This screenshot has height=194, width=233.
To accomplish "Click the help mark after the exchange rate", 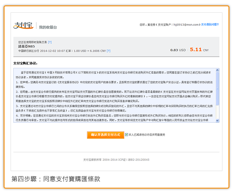I will (109, 51).
